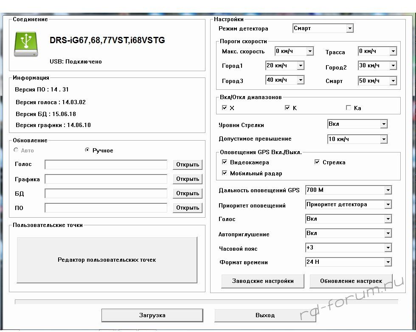This screenshot has width=416, height=332.
Task: Disable the Стрелка GPS alert checkbox
Action: pyautogui.click(x=317, y=162)
